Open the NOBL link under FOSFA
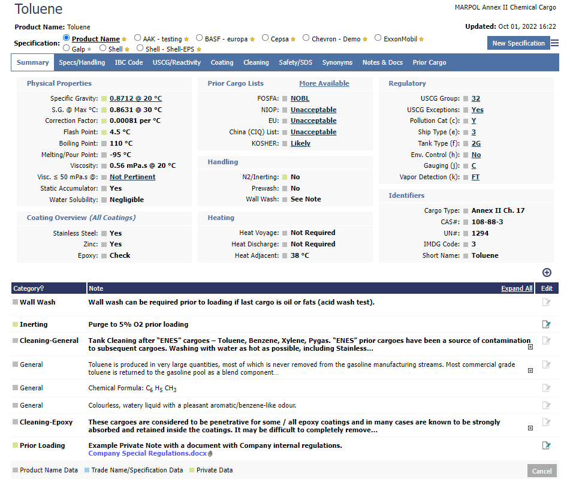This screenshot has height=485, width=570. (x=300, y=98)
